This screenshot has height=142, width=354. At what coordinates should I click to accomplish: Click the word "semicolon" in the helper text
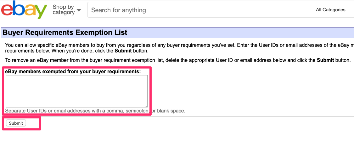click(138, 111)
